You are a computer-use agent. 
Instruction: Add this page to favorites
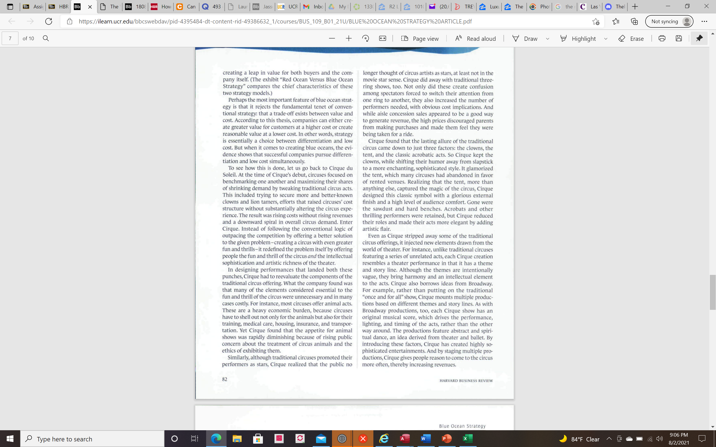tap(596, 21)
